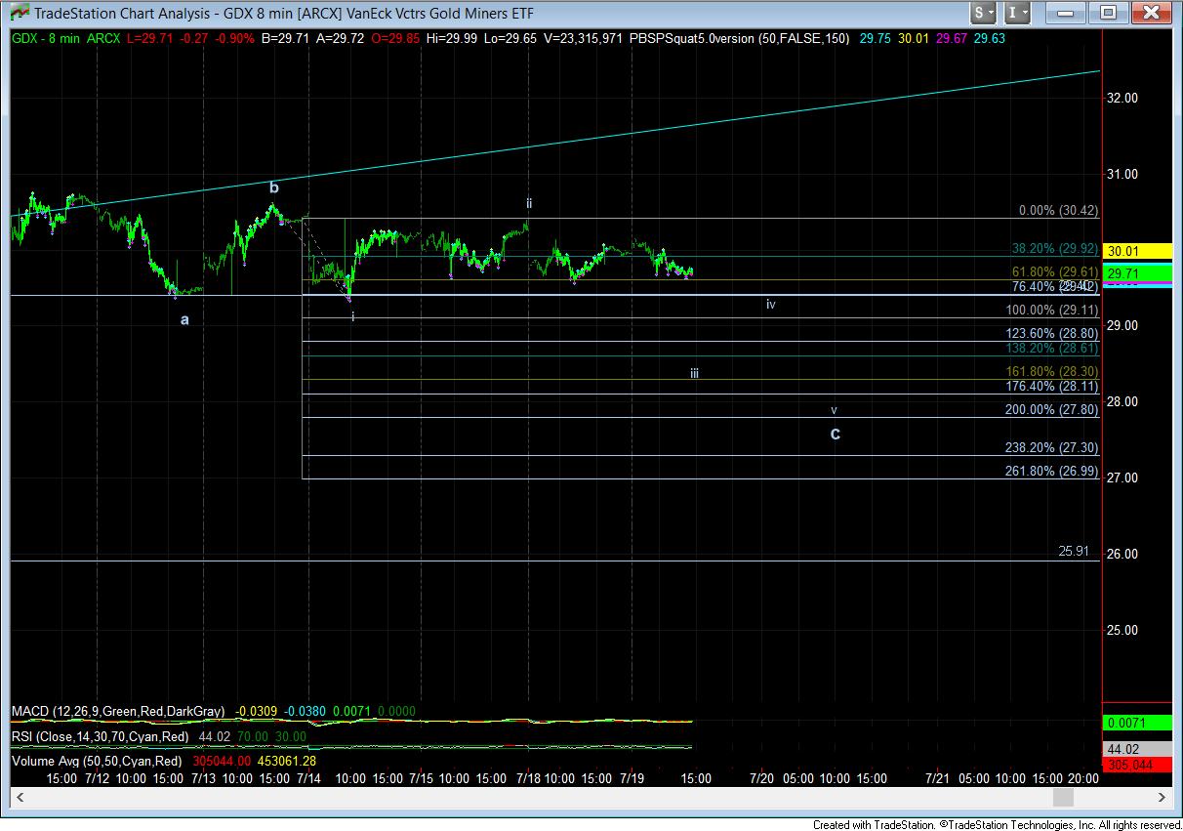This screenshot has width=1183, height=831.
Task: Click the 7/14 date axis label
Action: tap(309, 778)
